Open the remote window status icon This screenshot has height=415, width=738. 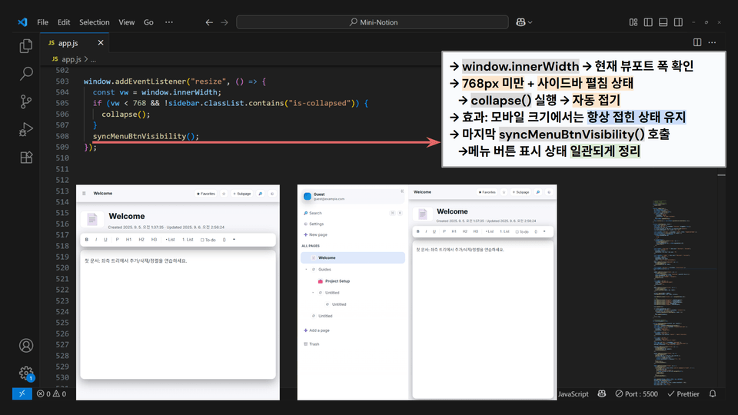(22, 393)
